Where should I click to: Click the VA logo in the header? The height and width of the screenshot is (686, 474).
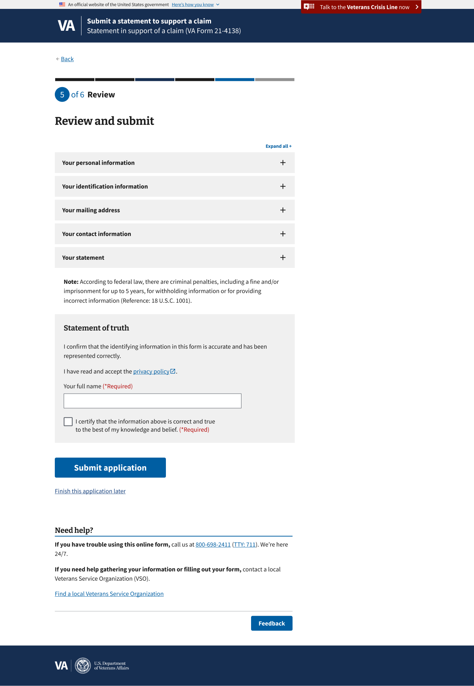66,26
